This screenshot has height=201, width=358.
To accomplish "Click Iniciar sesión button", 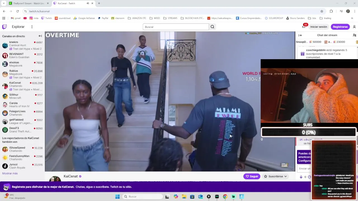I will coord(319,27).
